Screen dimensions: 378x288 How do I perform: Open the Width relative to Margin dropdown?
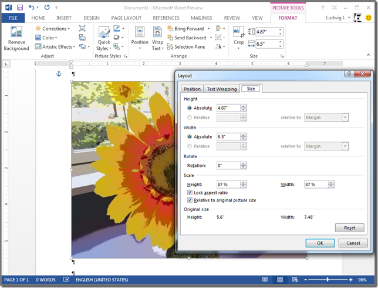pos(326,146)
